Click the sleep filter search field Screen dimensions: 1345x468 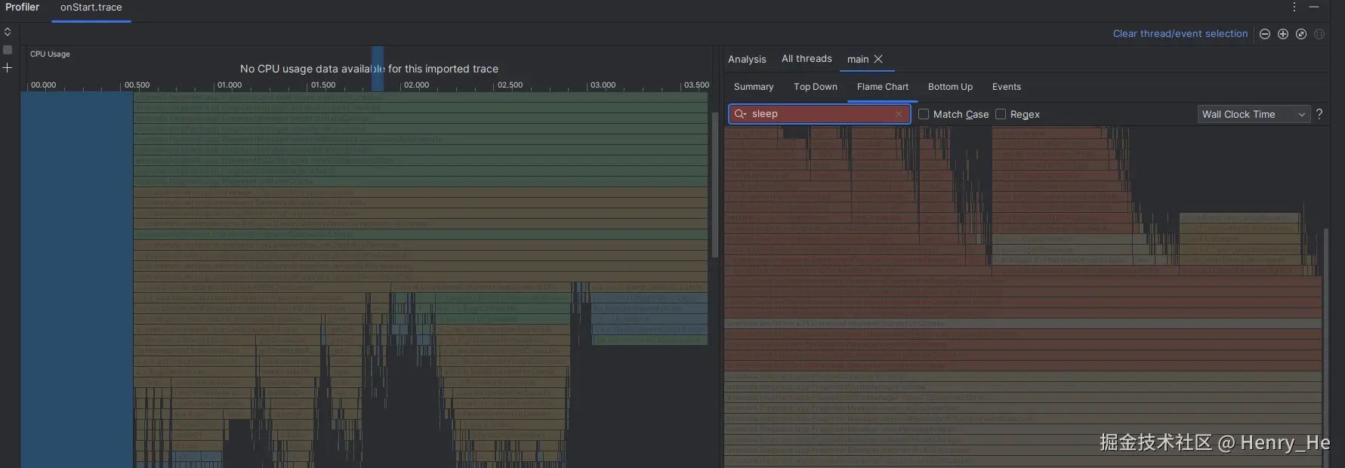tap(819, 114)
